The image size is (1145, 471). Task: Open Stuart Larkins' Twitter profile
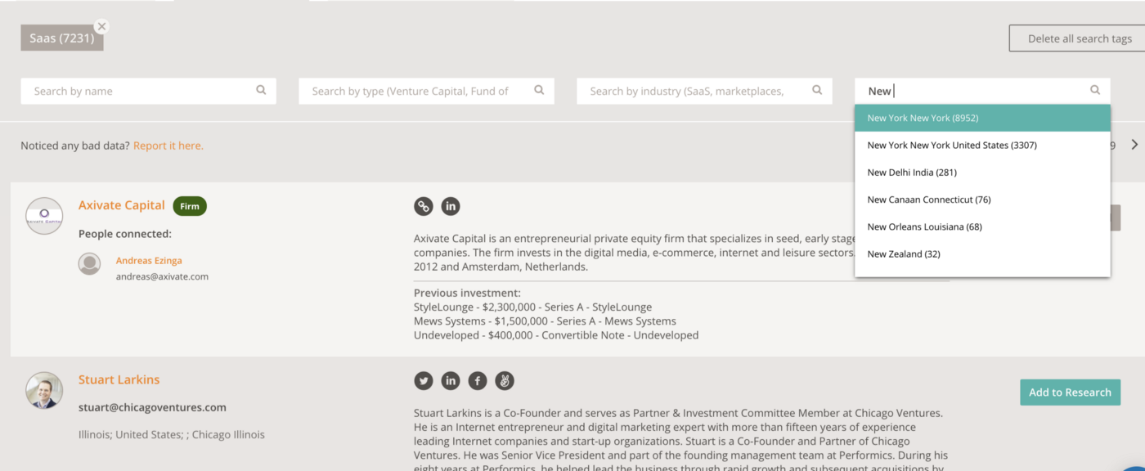[423, 380]
